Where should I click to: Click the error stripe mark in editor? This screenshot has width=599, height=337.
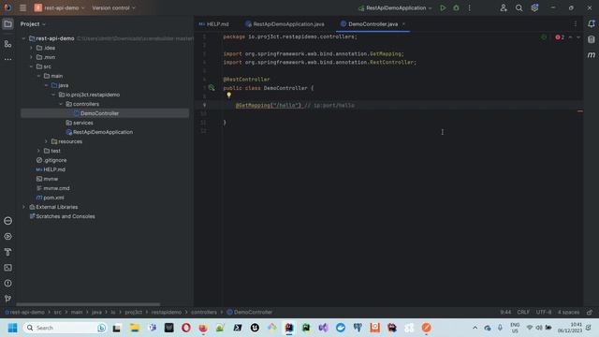click(580, 111)
